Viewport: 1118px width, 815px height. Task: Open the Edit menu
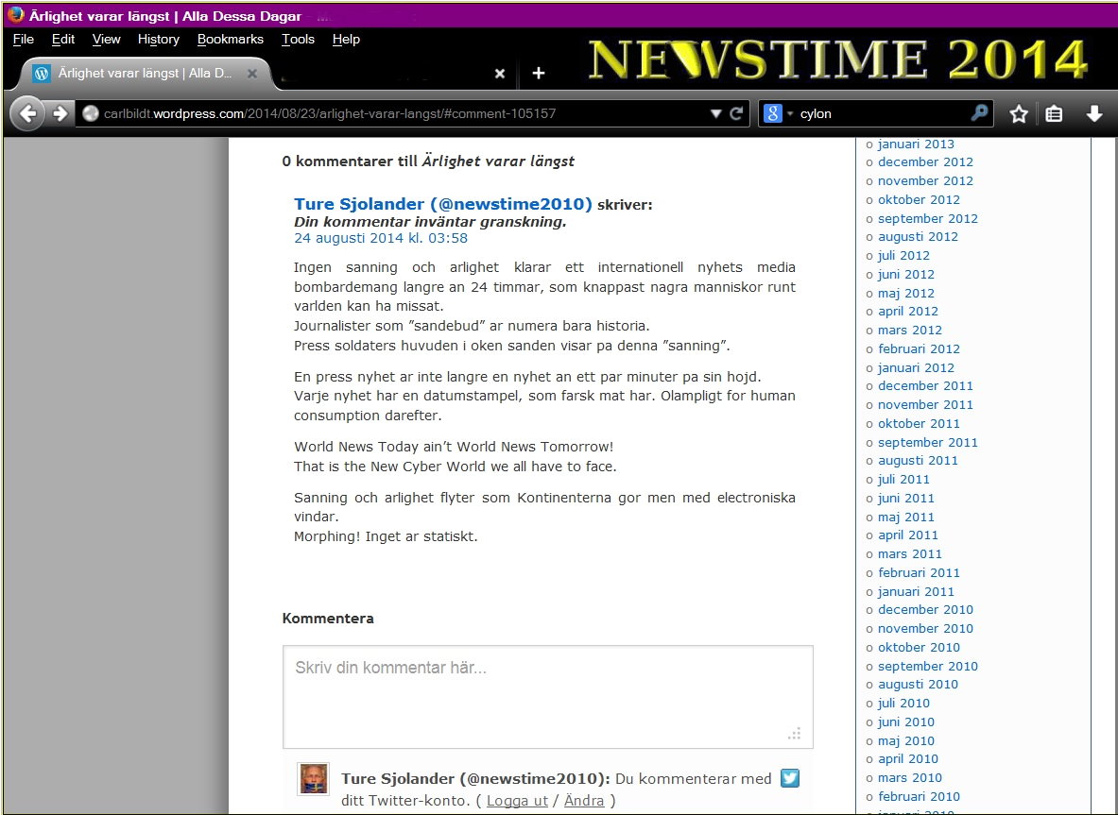point(63,39)
